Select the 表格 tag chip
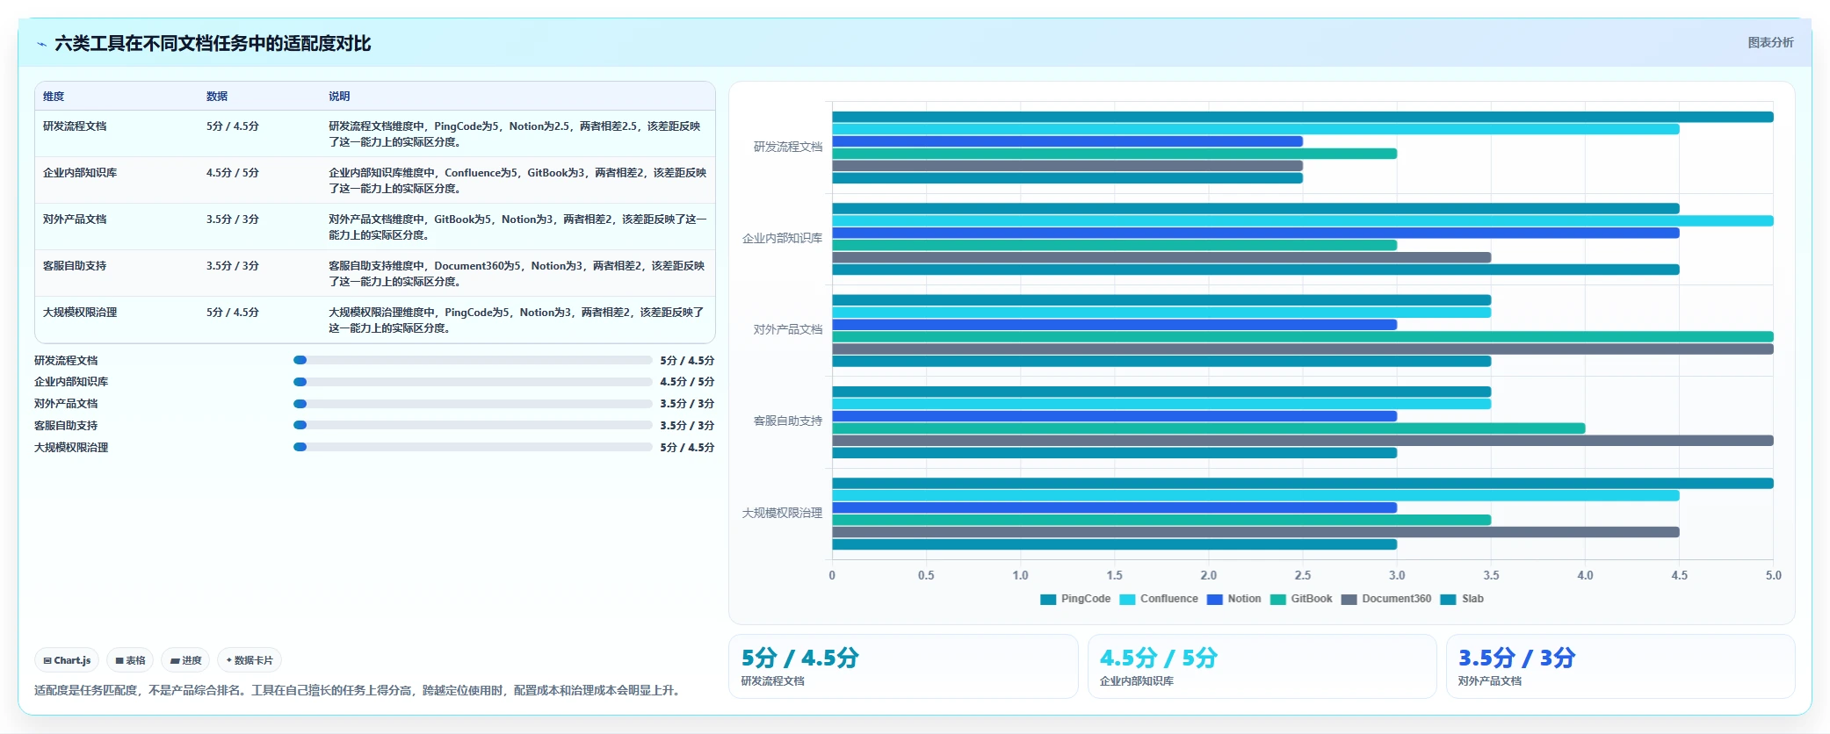Image resolution: width=1830 pixels, height=734 pixels. [130, 660]
